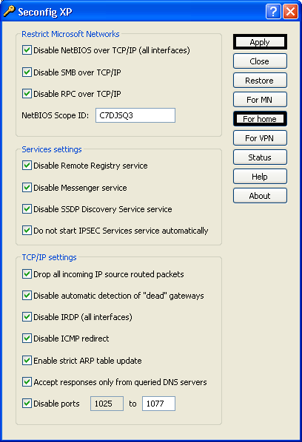This screenshot has height=442, width=302.
Task: Uncheck the Disable ports checkbox
Action: coord(27,404)
